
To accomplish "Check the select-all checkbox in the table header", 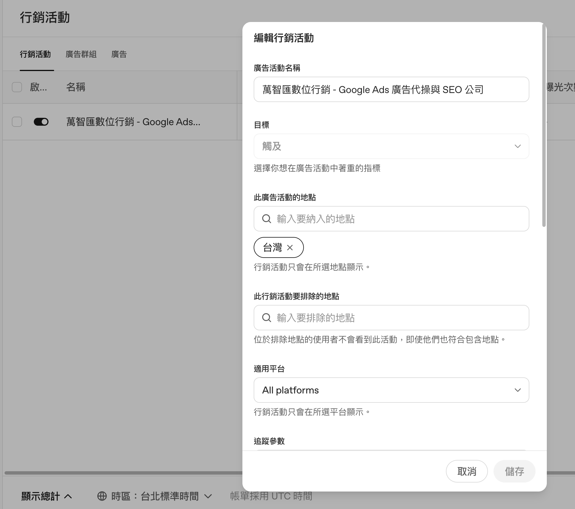I will pos(17,87).
